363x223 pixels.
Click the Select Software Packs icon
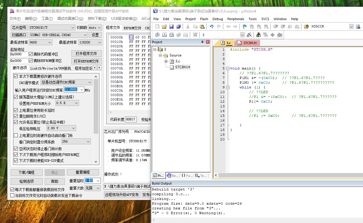tap(280, 35)
